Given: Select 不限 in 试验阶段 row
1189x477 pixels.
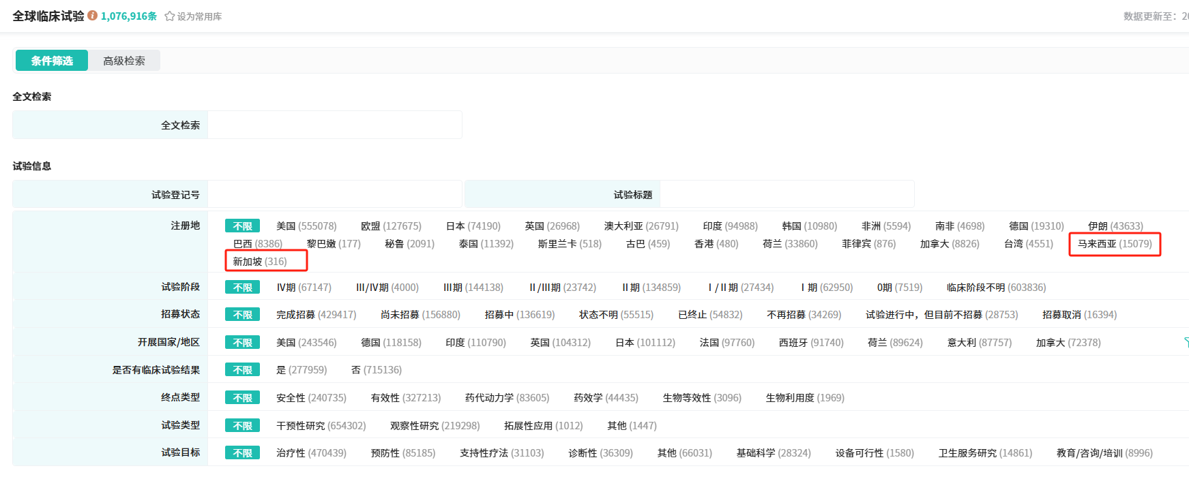Looking at the screenshot, I should 243,288.
